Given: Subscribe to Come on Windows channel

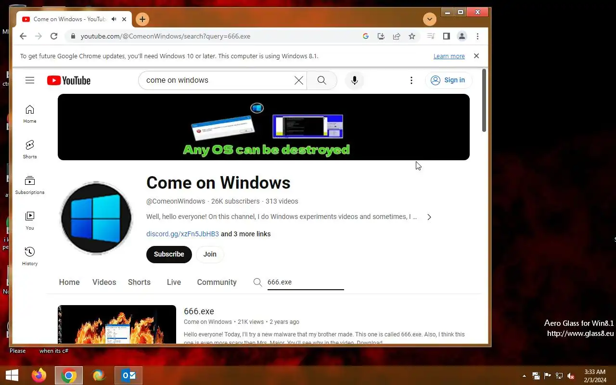Looking at the screenshot, I should click(x=169, y=254).
